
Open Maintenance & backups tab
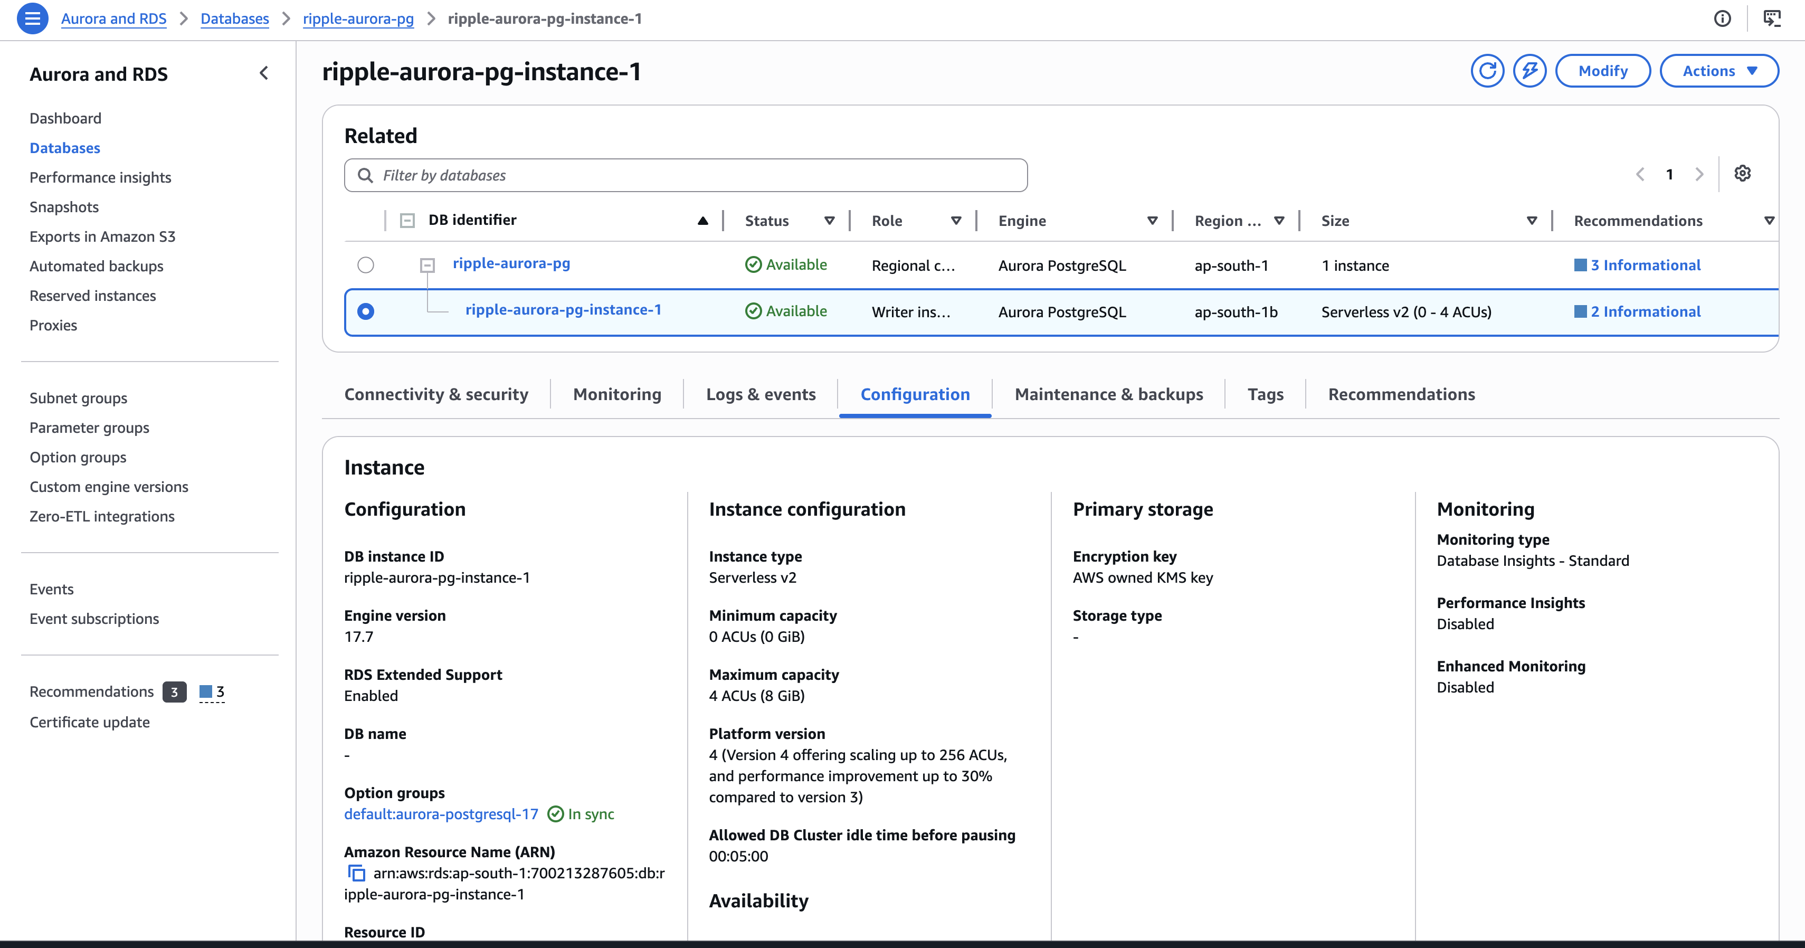pos(1108,394)
